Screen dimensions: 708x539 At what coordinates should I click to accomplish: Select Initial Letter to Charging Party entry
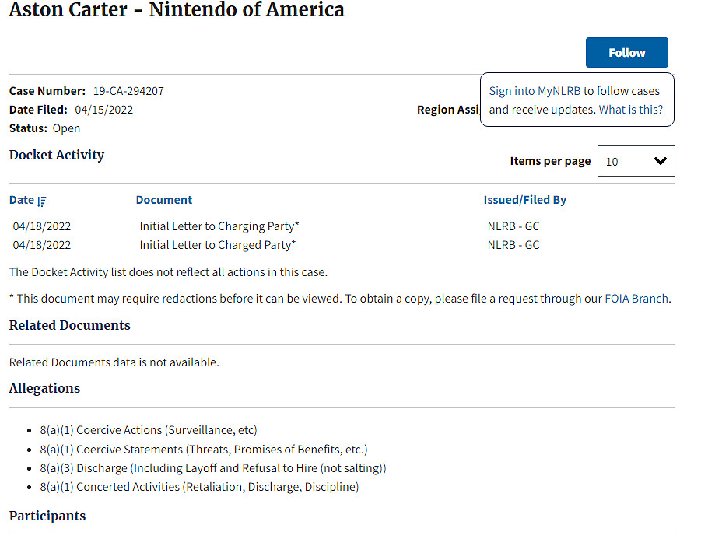coord(219,226)
